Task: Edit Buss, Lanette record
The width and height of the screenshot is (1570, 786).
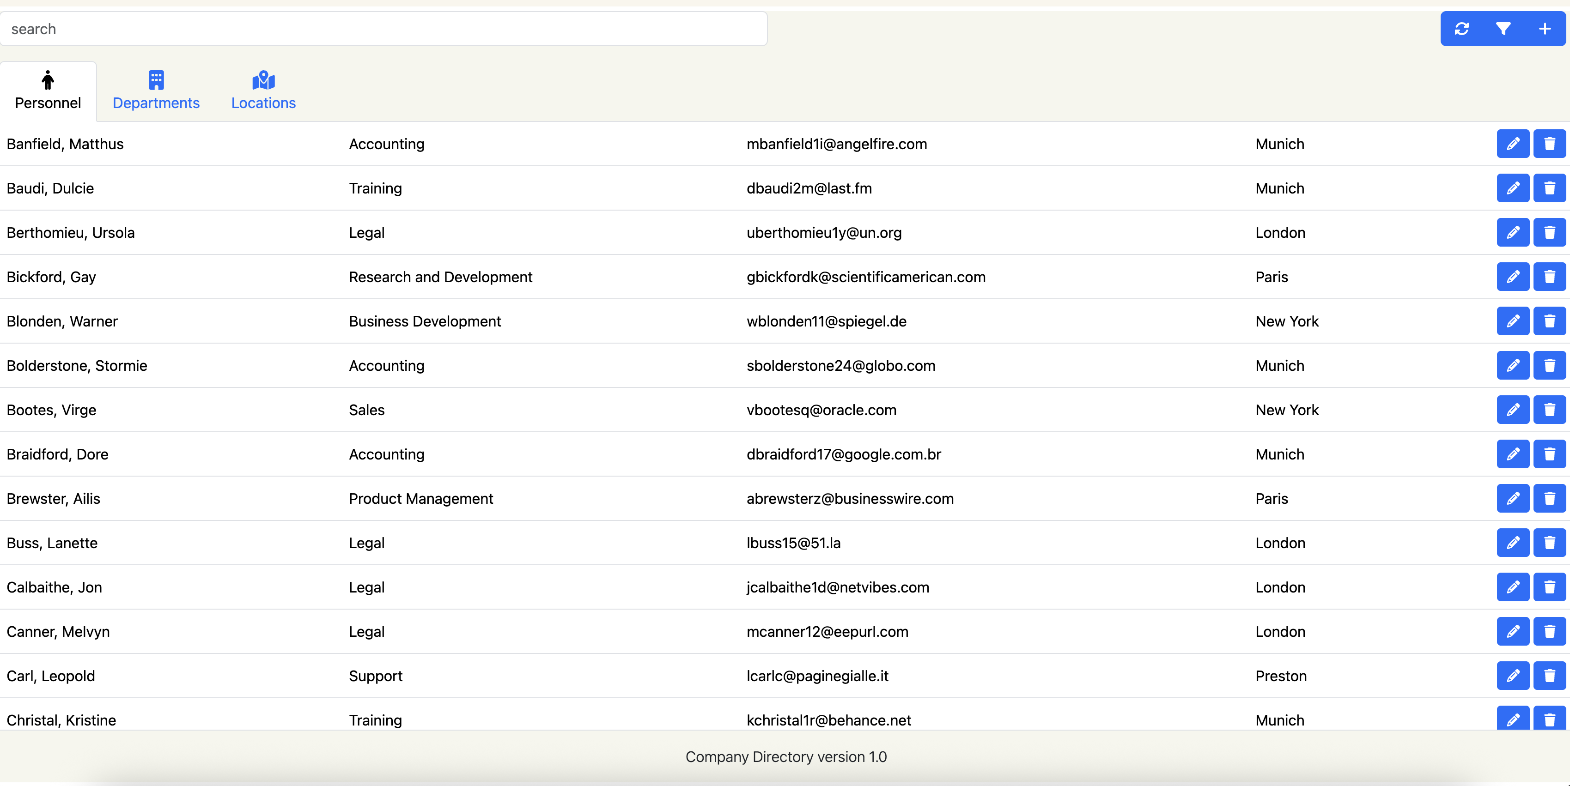Action: 1513,543
